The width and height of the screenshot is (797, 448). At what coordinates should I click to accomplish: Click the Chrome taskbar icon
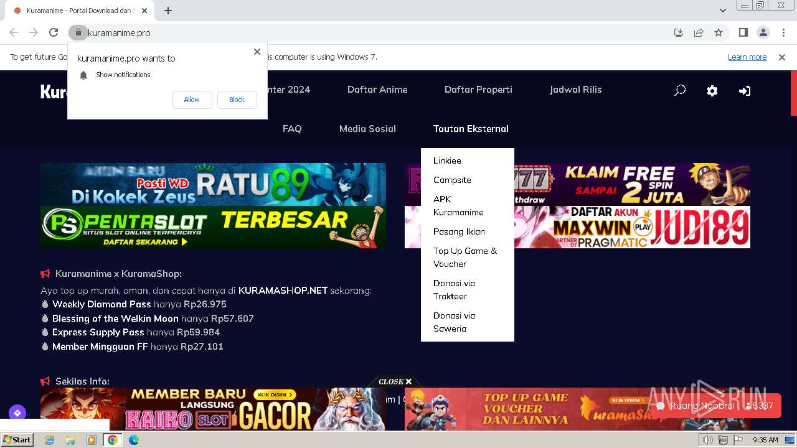tap(113, 440)
